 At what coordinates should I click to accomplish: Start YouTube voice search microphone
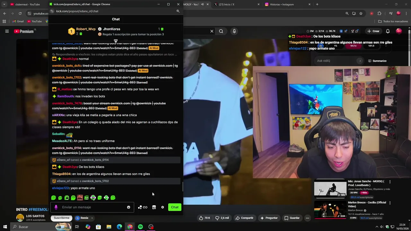[x=234, y=31]
